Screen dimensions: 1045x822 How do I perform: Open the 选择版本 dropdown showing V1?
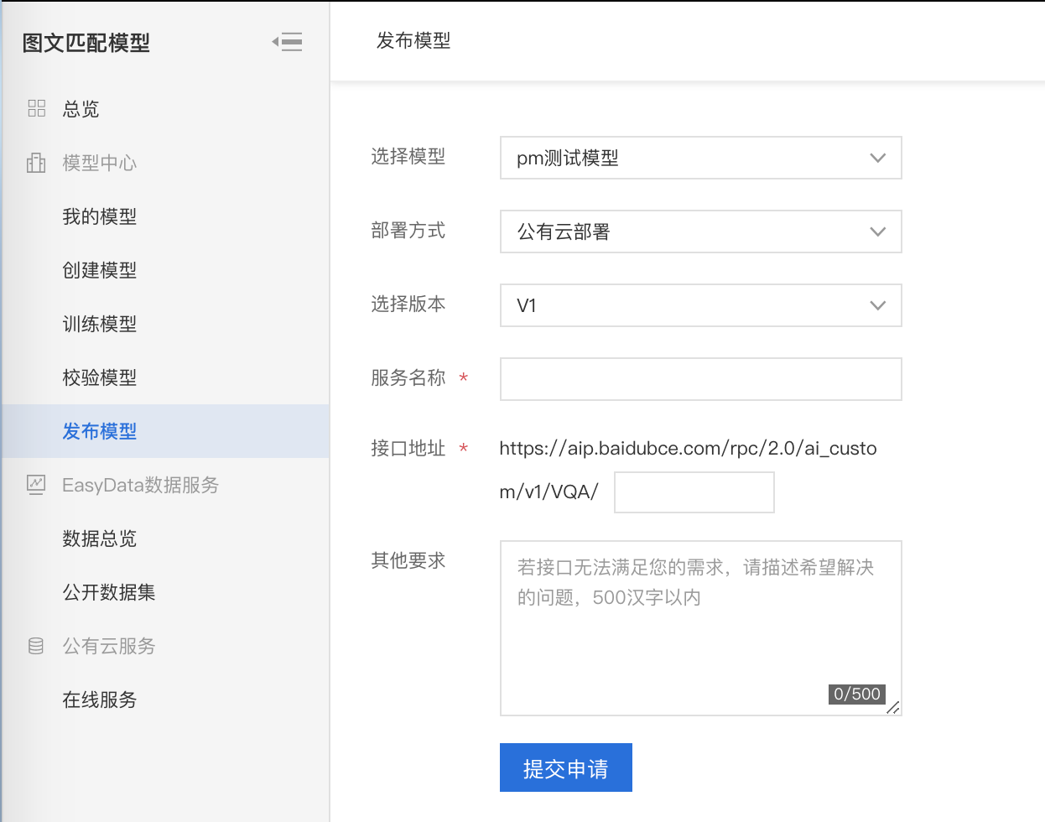[700, 305]
